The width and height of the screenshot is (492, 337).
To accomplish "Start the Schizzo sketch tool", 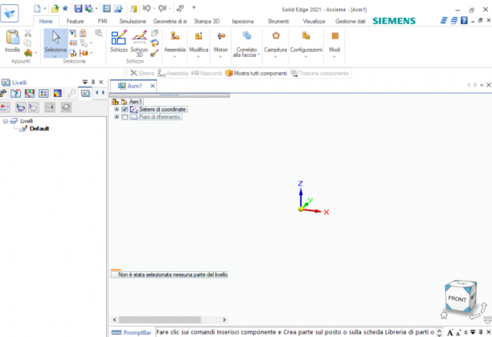I will click(119, 41).
